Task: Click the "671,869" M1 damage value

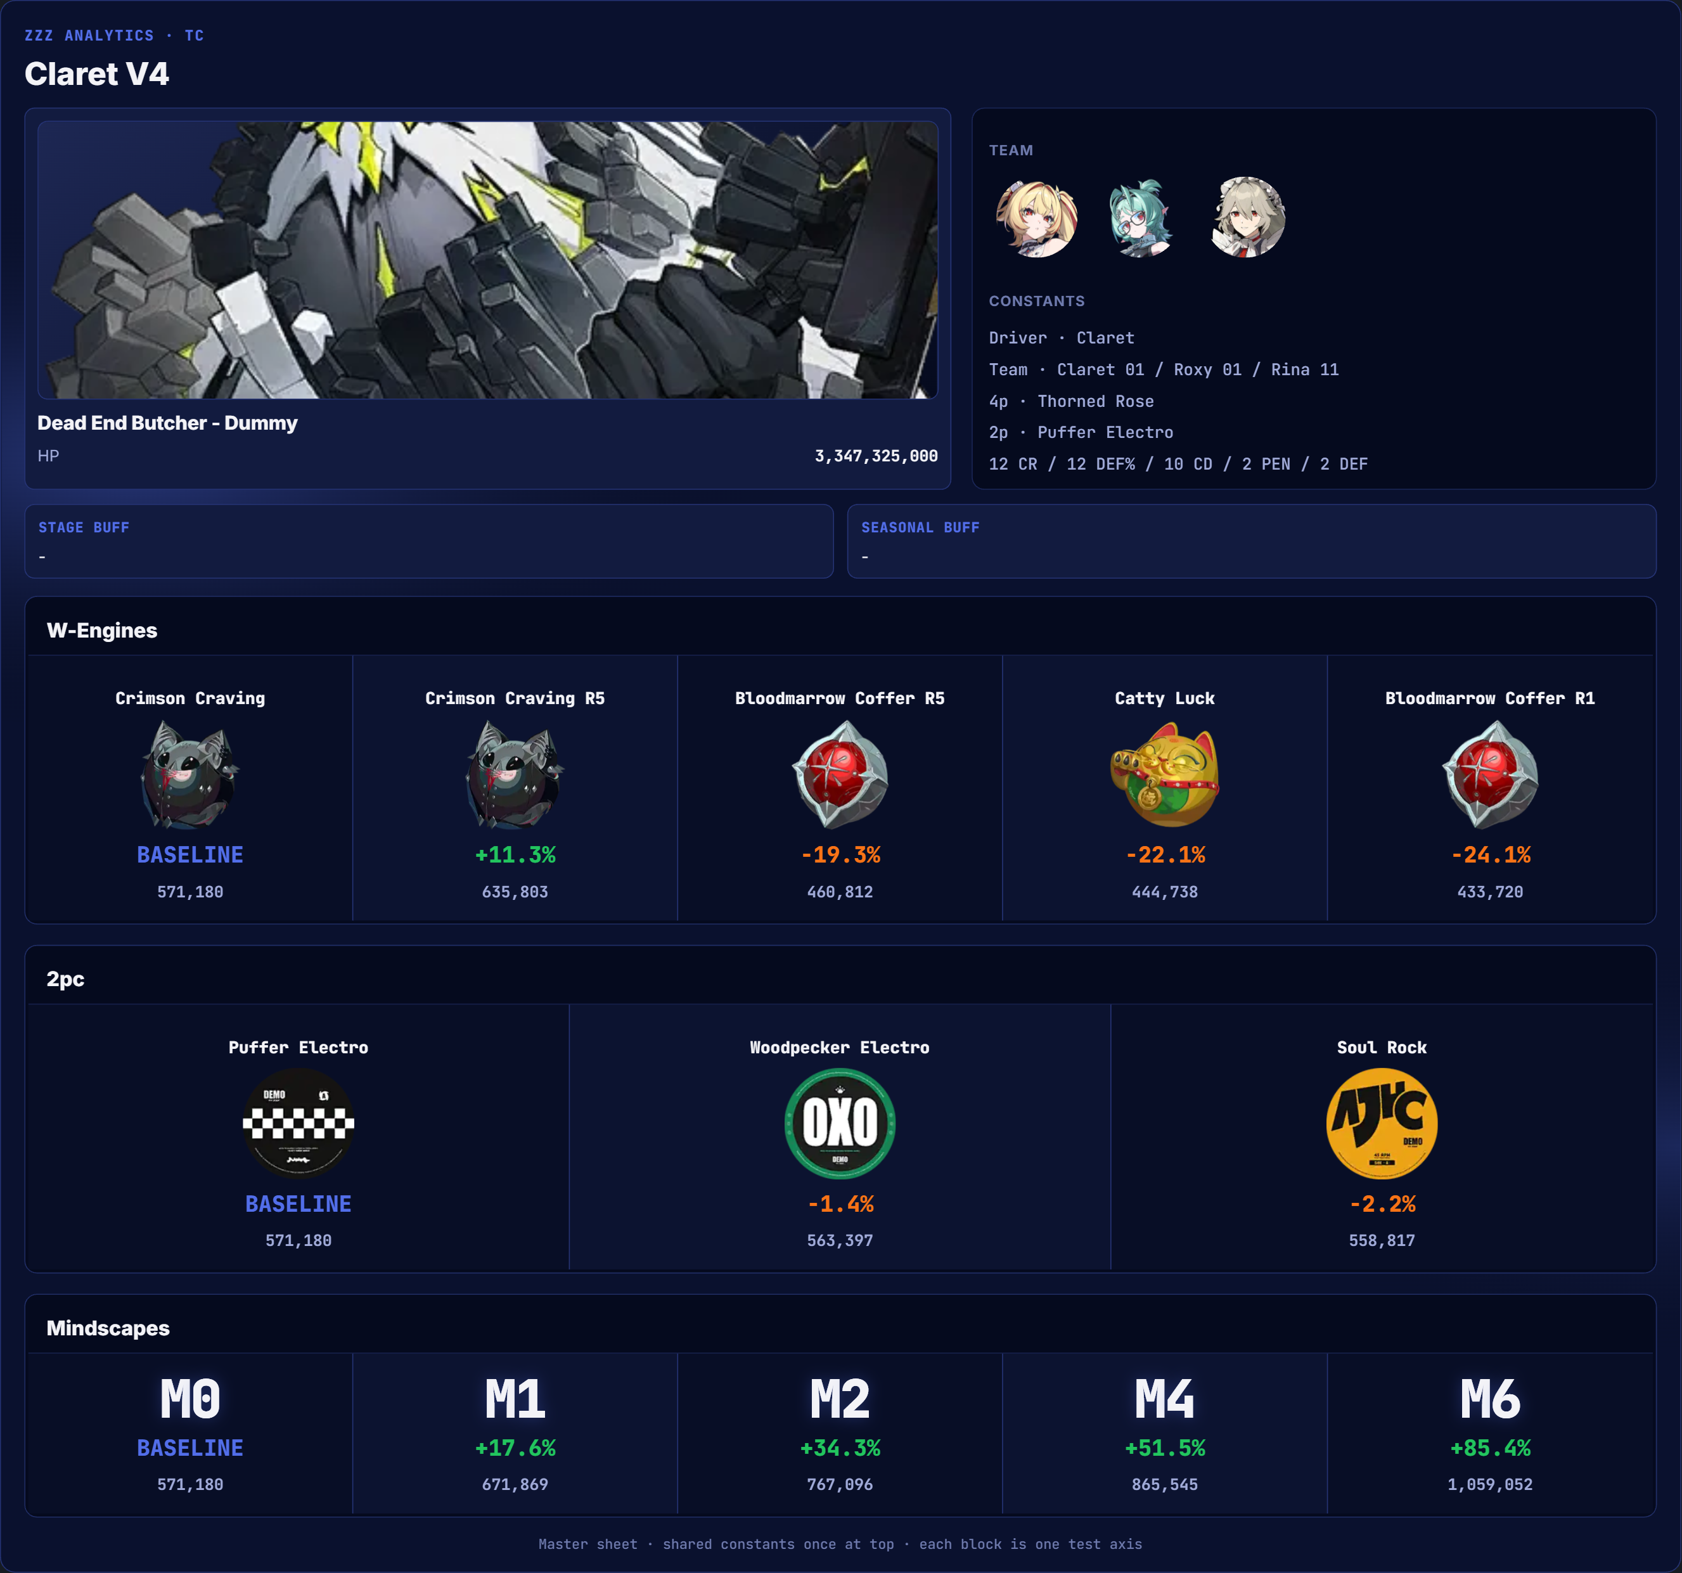Action: (515, 1484)
